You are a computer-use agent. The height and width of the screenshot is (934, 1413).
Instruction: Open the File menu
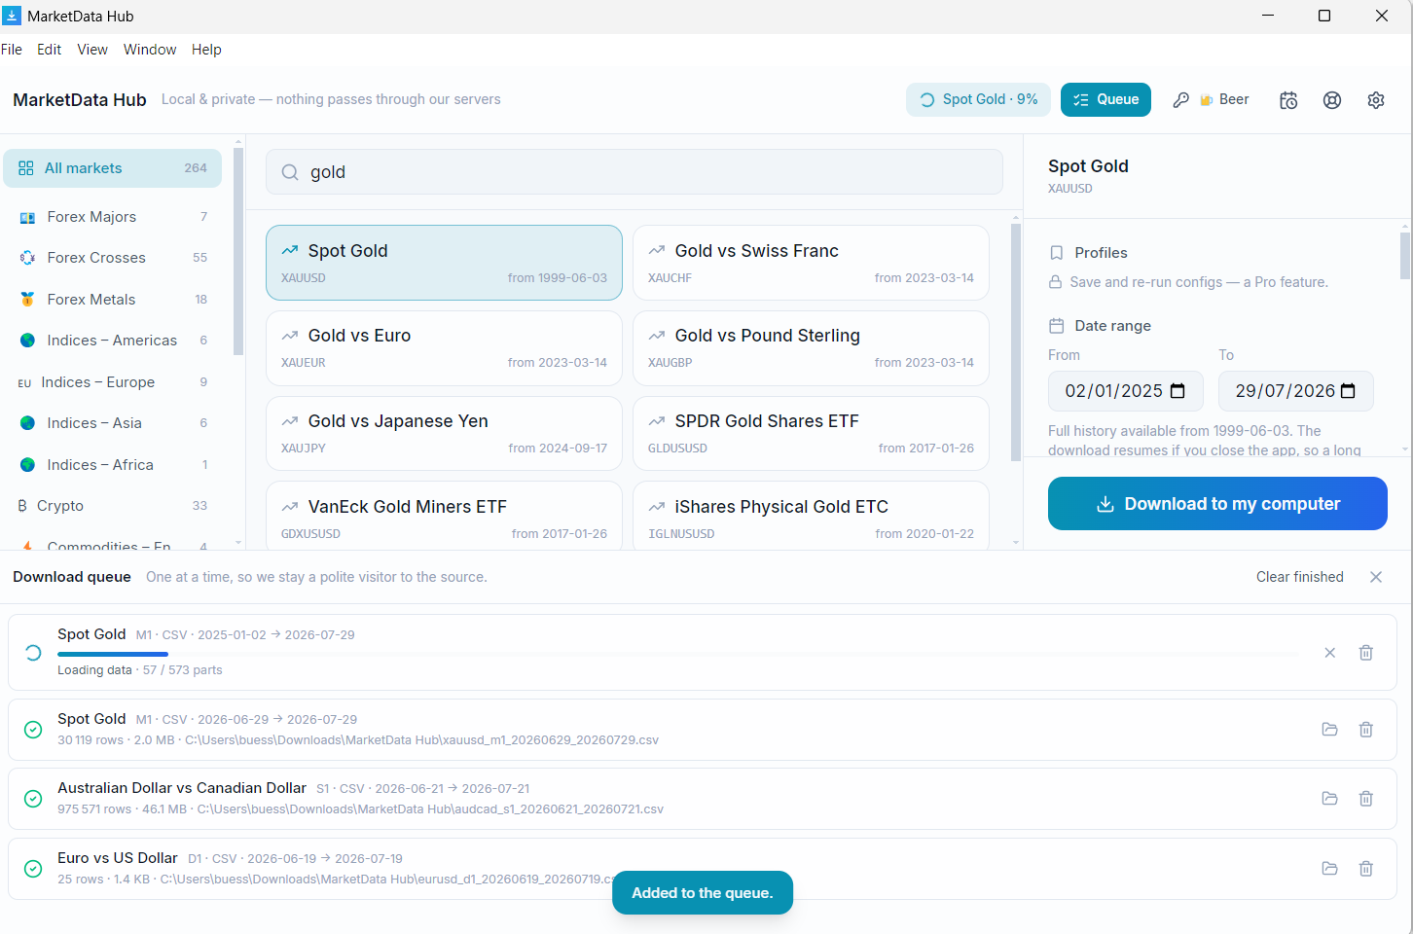pos(12,50)
